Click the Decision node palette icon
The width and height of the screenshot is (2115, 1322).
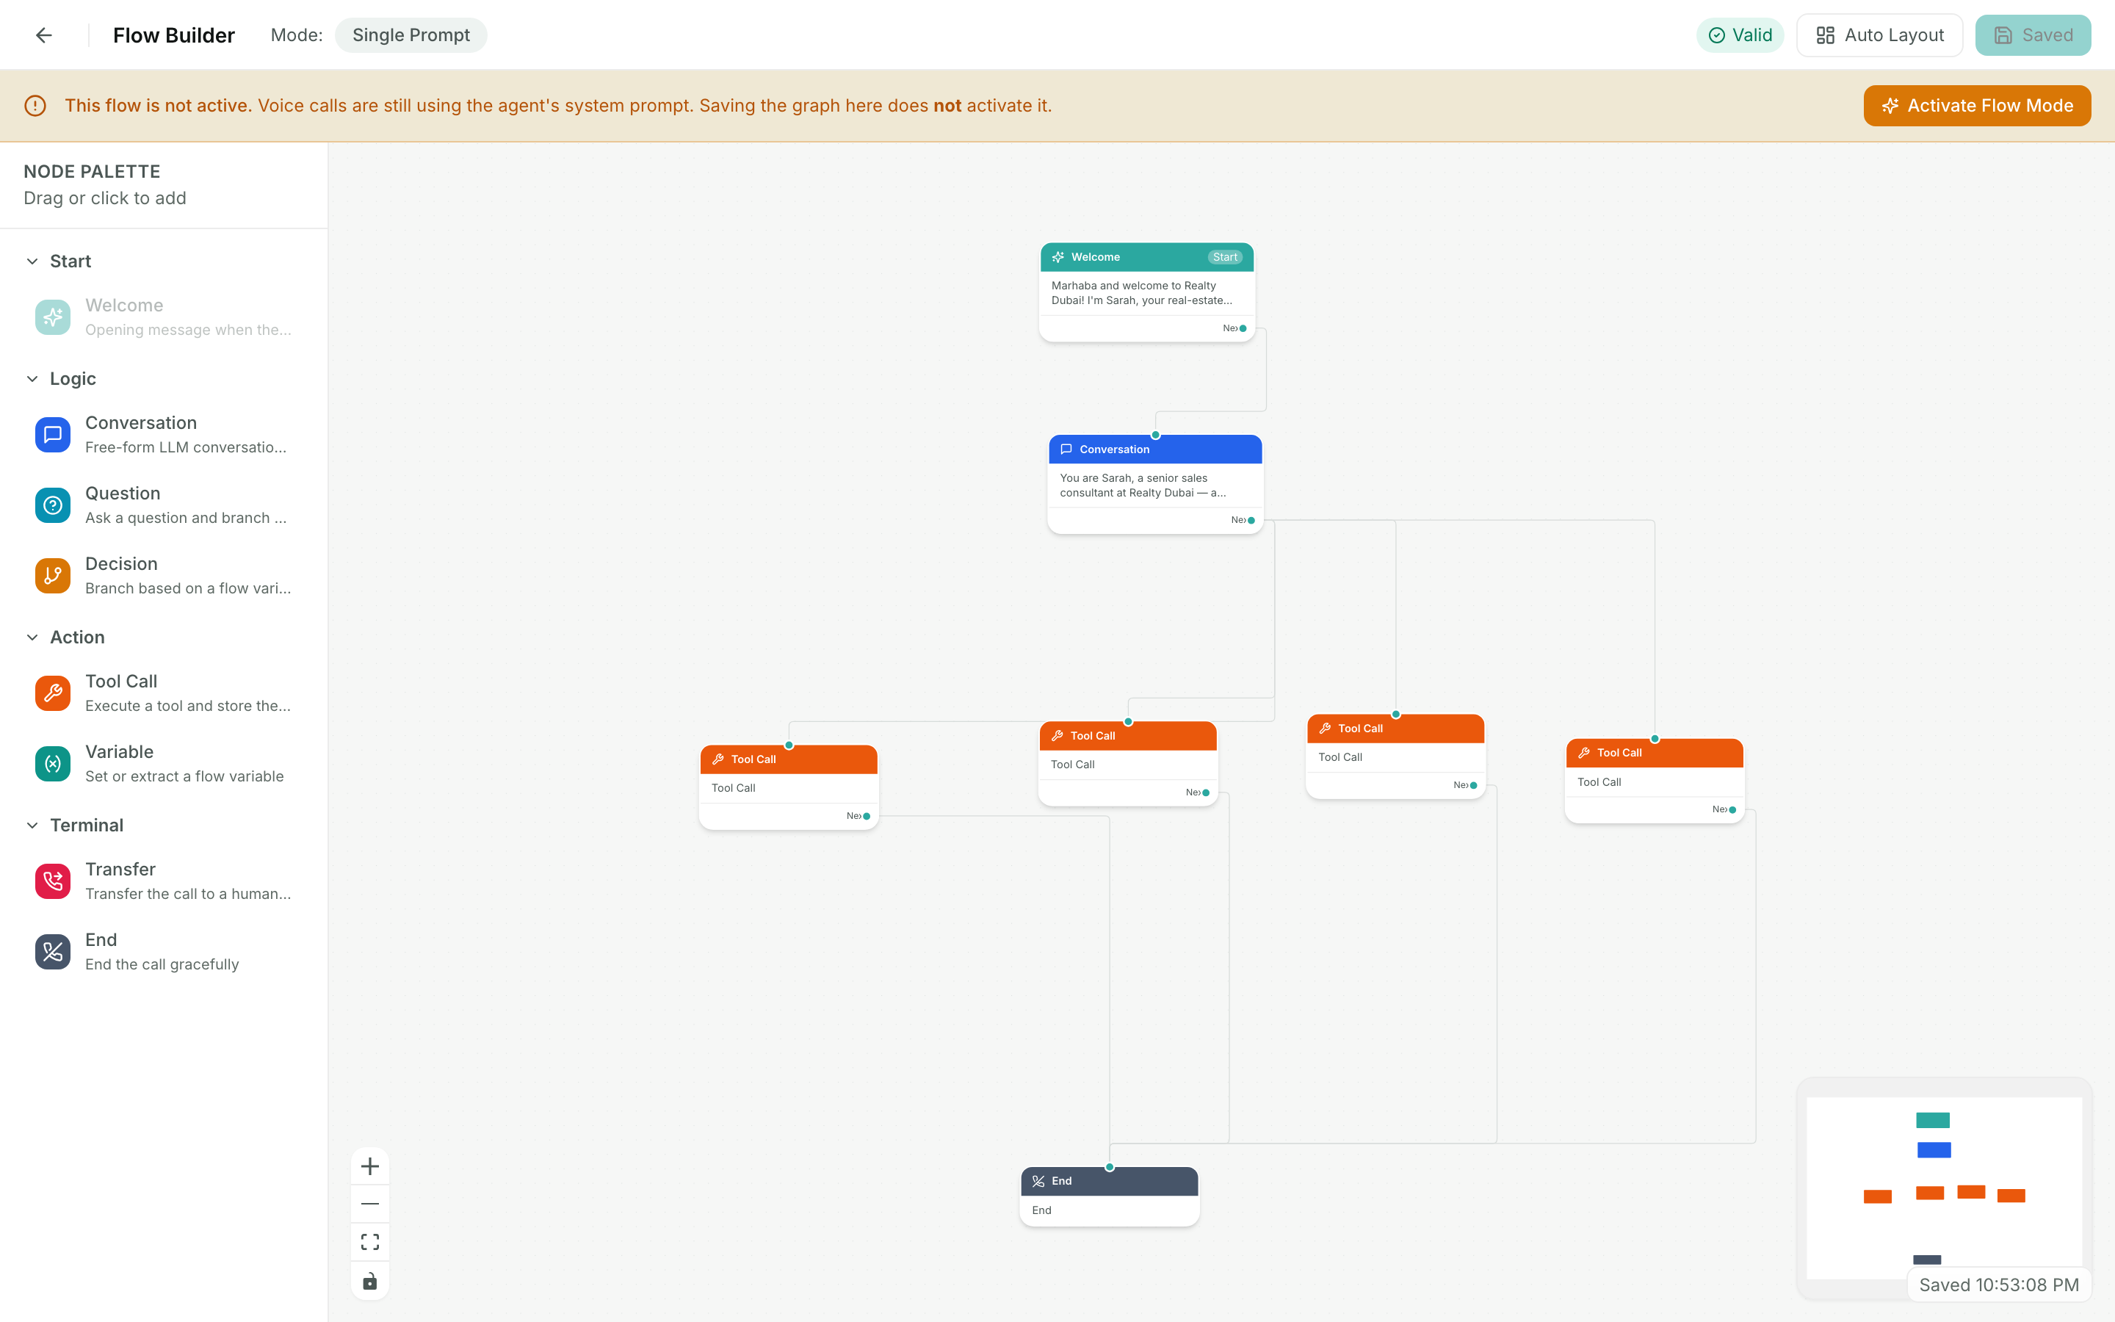pos(52,575)
